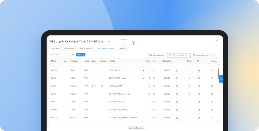Click the BeSTR métier cell
This screenshot has height=131, width=259.
click(x=54, y=118)
